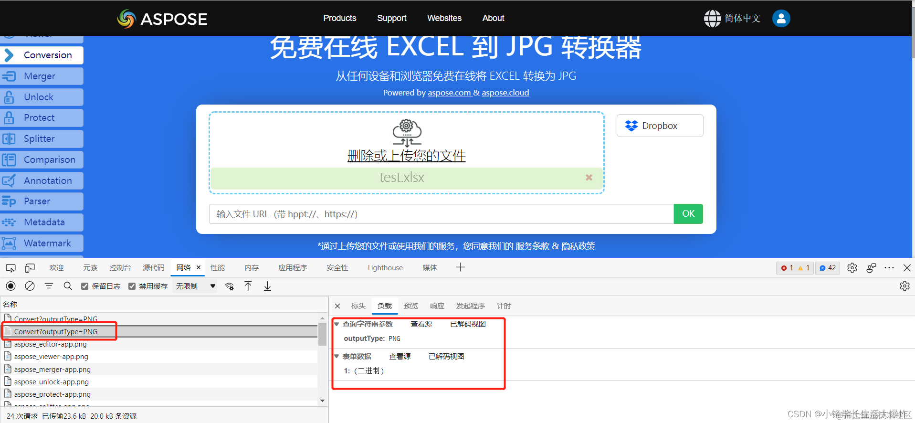This screenshot has height=423, width=915.
Task: Open the Metadata sidebar item
Action: (42, 222)
